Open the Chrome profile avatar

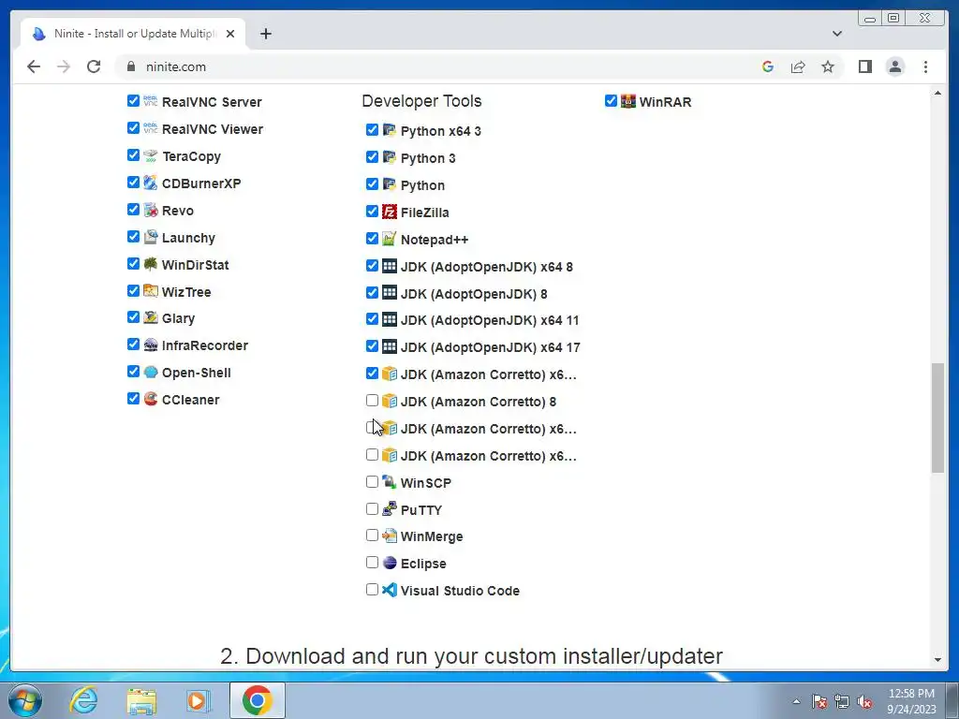click(x=894, y=66)
